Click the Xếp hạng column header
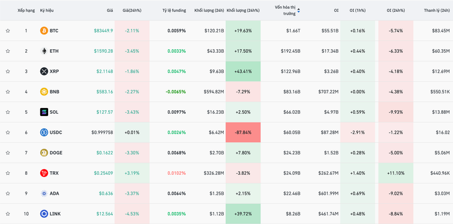 (x=26, y=11)
